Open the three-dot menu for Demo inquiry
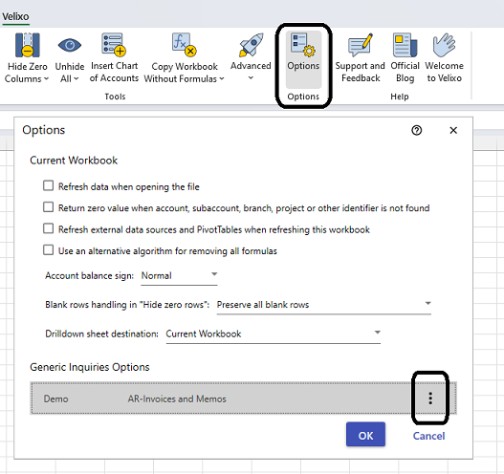The height and width of the screenshot is (474, 504). (x=430, y=399)
